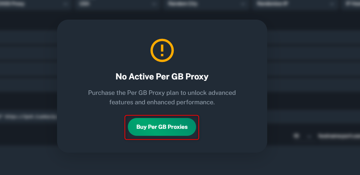Viewport: 360px width, 175px height.
Task: Open the partially visible dropdown at top right edge
Action: [x=351, y=4]
